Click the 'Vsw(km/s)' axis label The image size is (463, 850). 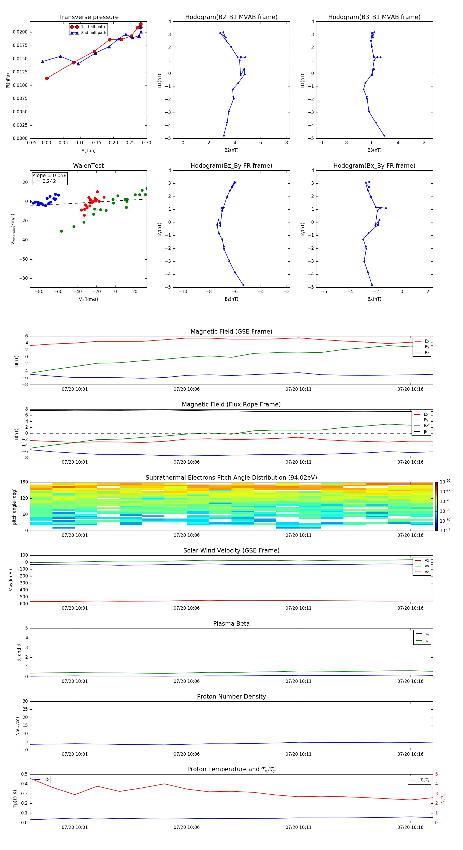[11, 580]
